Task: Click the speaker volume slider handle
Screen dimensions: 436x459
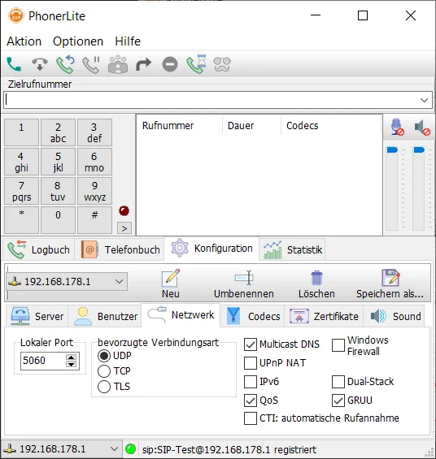Action: coord(419,150)
